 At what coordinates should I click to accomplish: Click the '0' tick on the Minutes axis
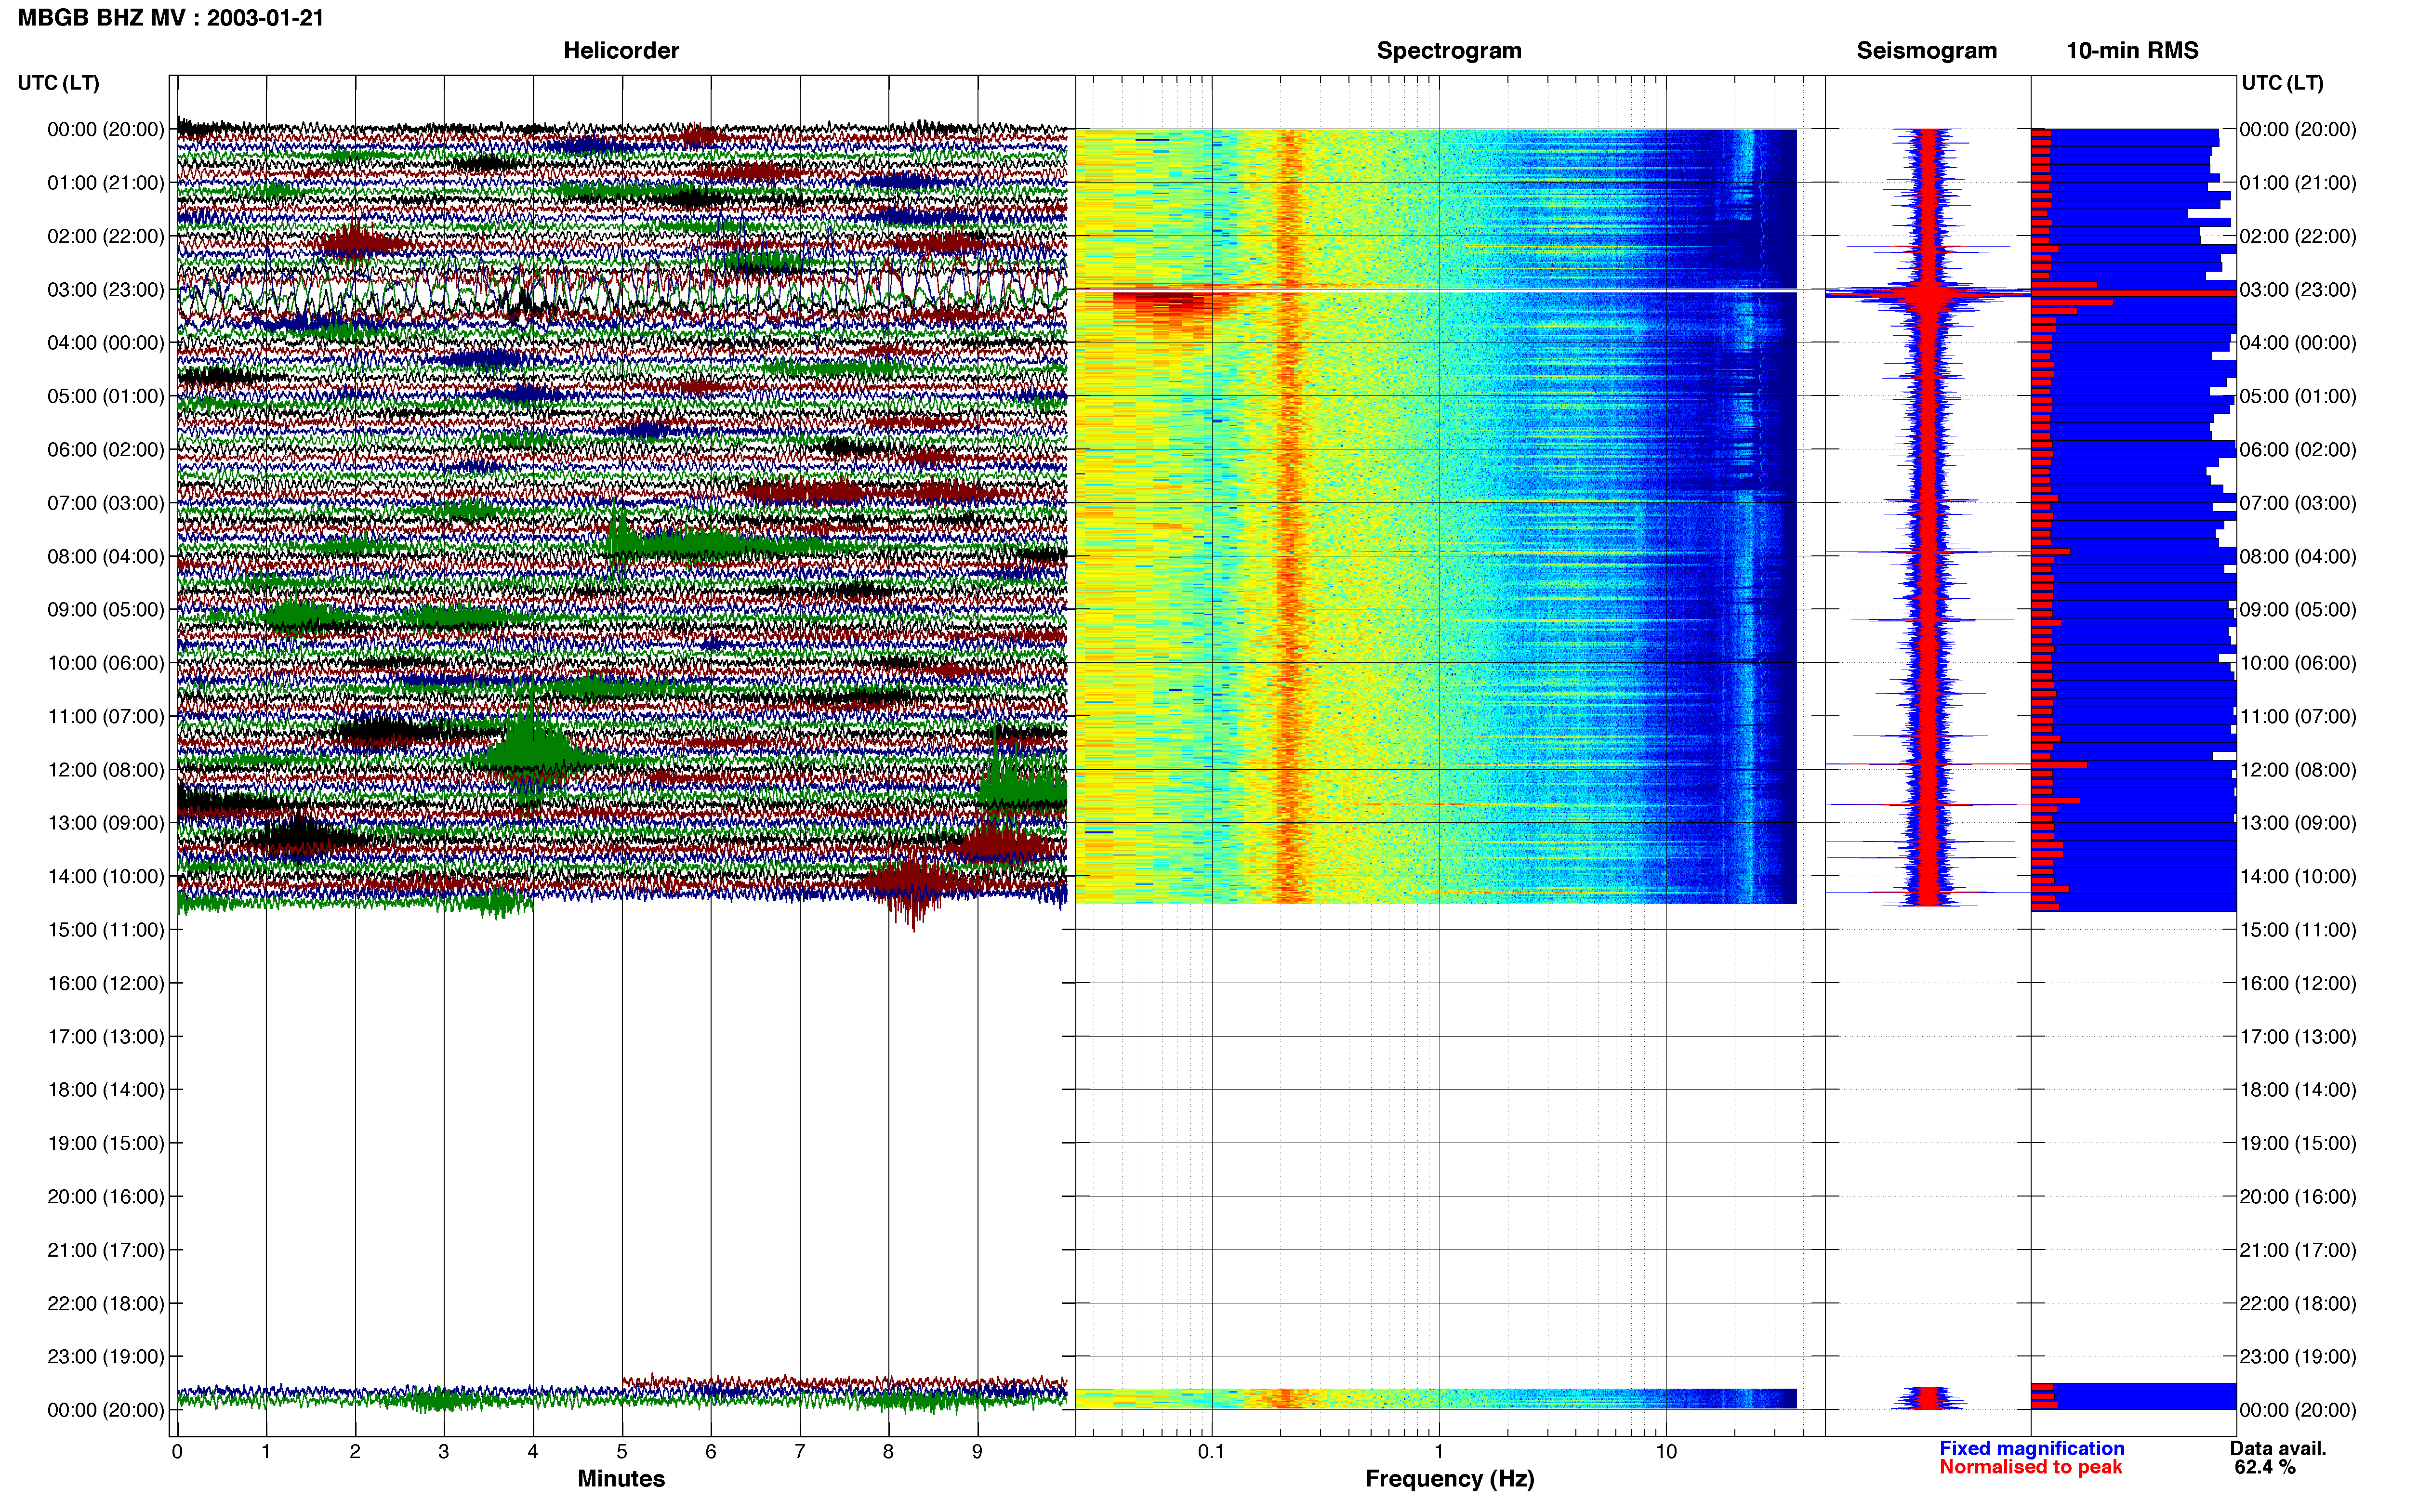pyautogui.click(x=177, y=1451)
